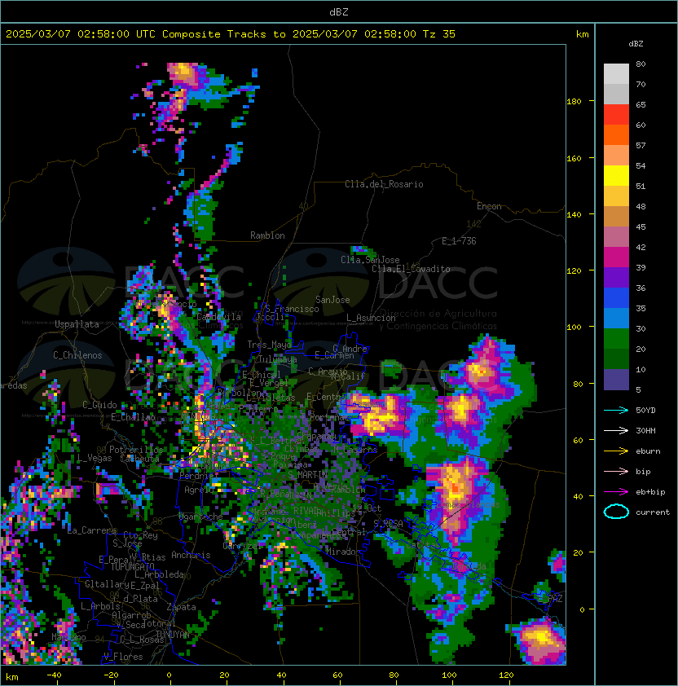Screen dimensions: 678x686
Task: Click the 'TUNUYAN' map label
Action: click(173, 635)
